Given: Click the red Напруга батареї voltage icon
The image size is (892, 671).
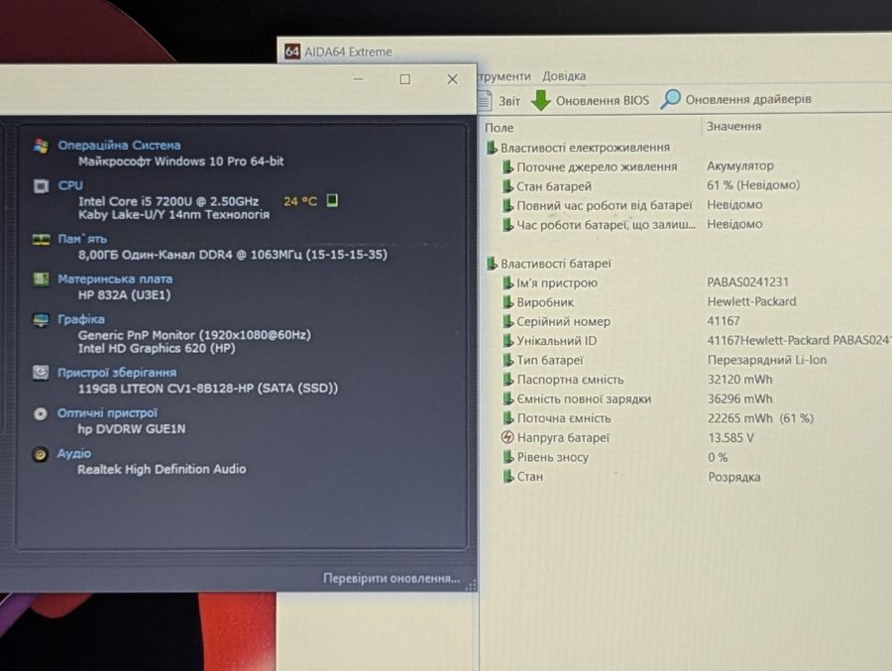Looking at the screenshot, I should pyautogui.click(x=507, y=437).
